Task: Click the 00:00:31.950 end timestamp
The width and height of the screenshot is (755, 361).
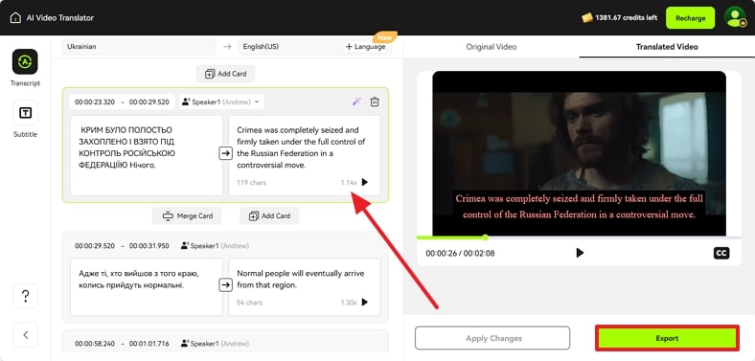Action: pyautogui.click(x=149, y=245)
